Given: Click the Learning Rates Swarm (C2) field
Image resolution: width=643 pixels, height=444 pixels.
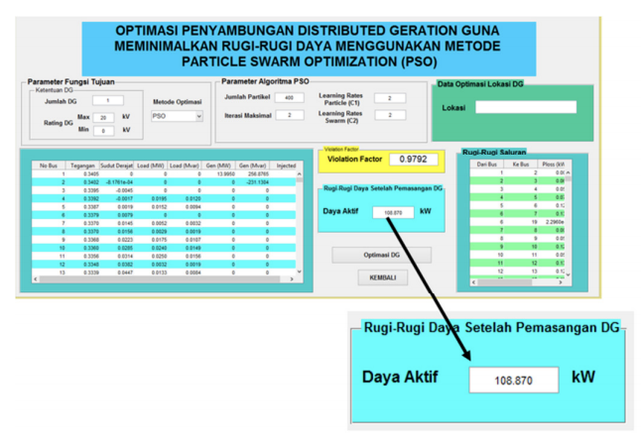Looking at the screenshot, I should click(390, 115).
